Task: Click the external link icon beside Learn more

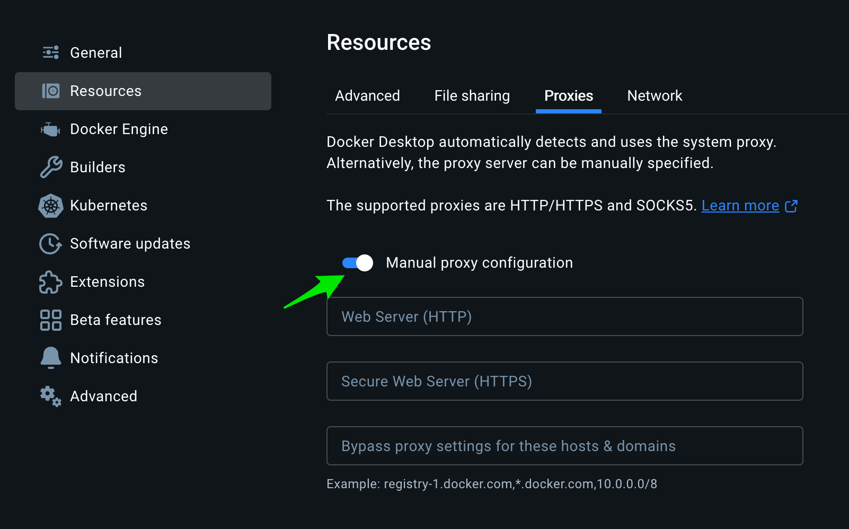Action: tap(791, 206)
